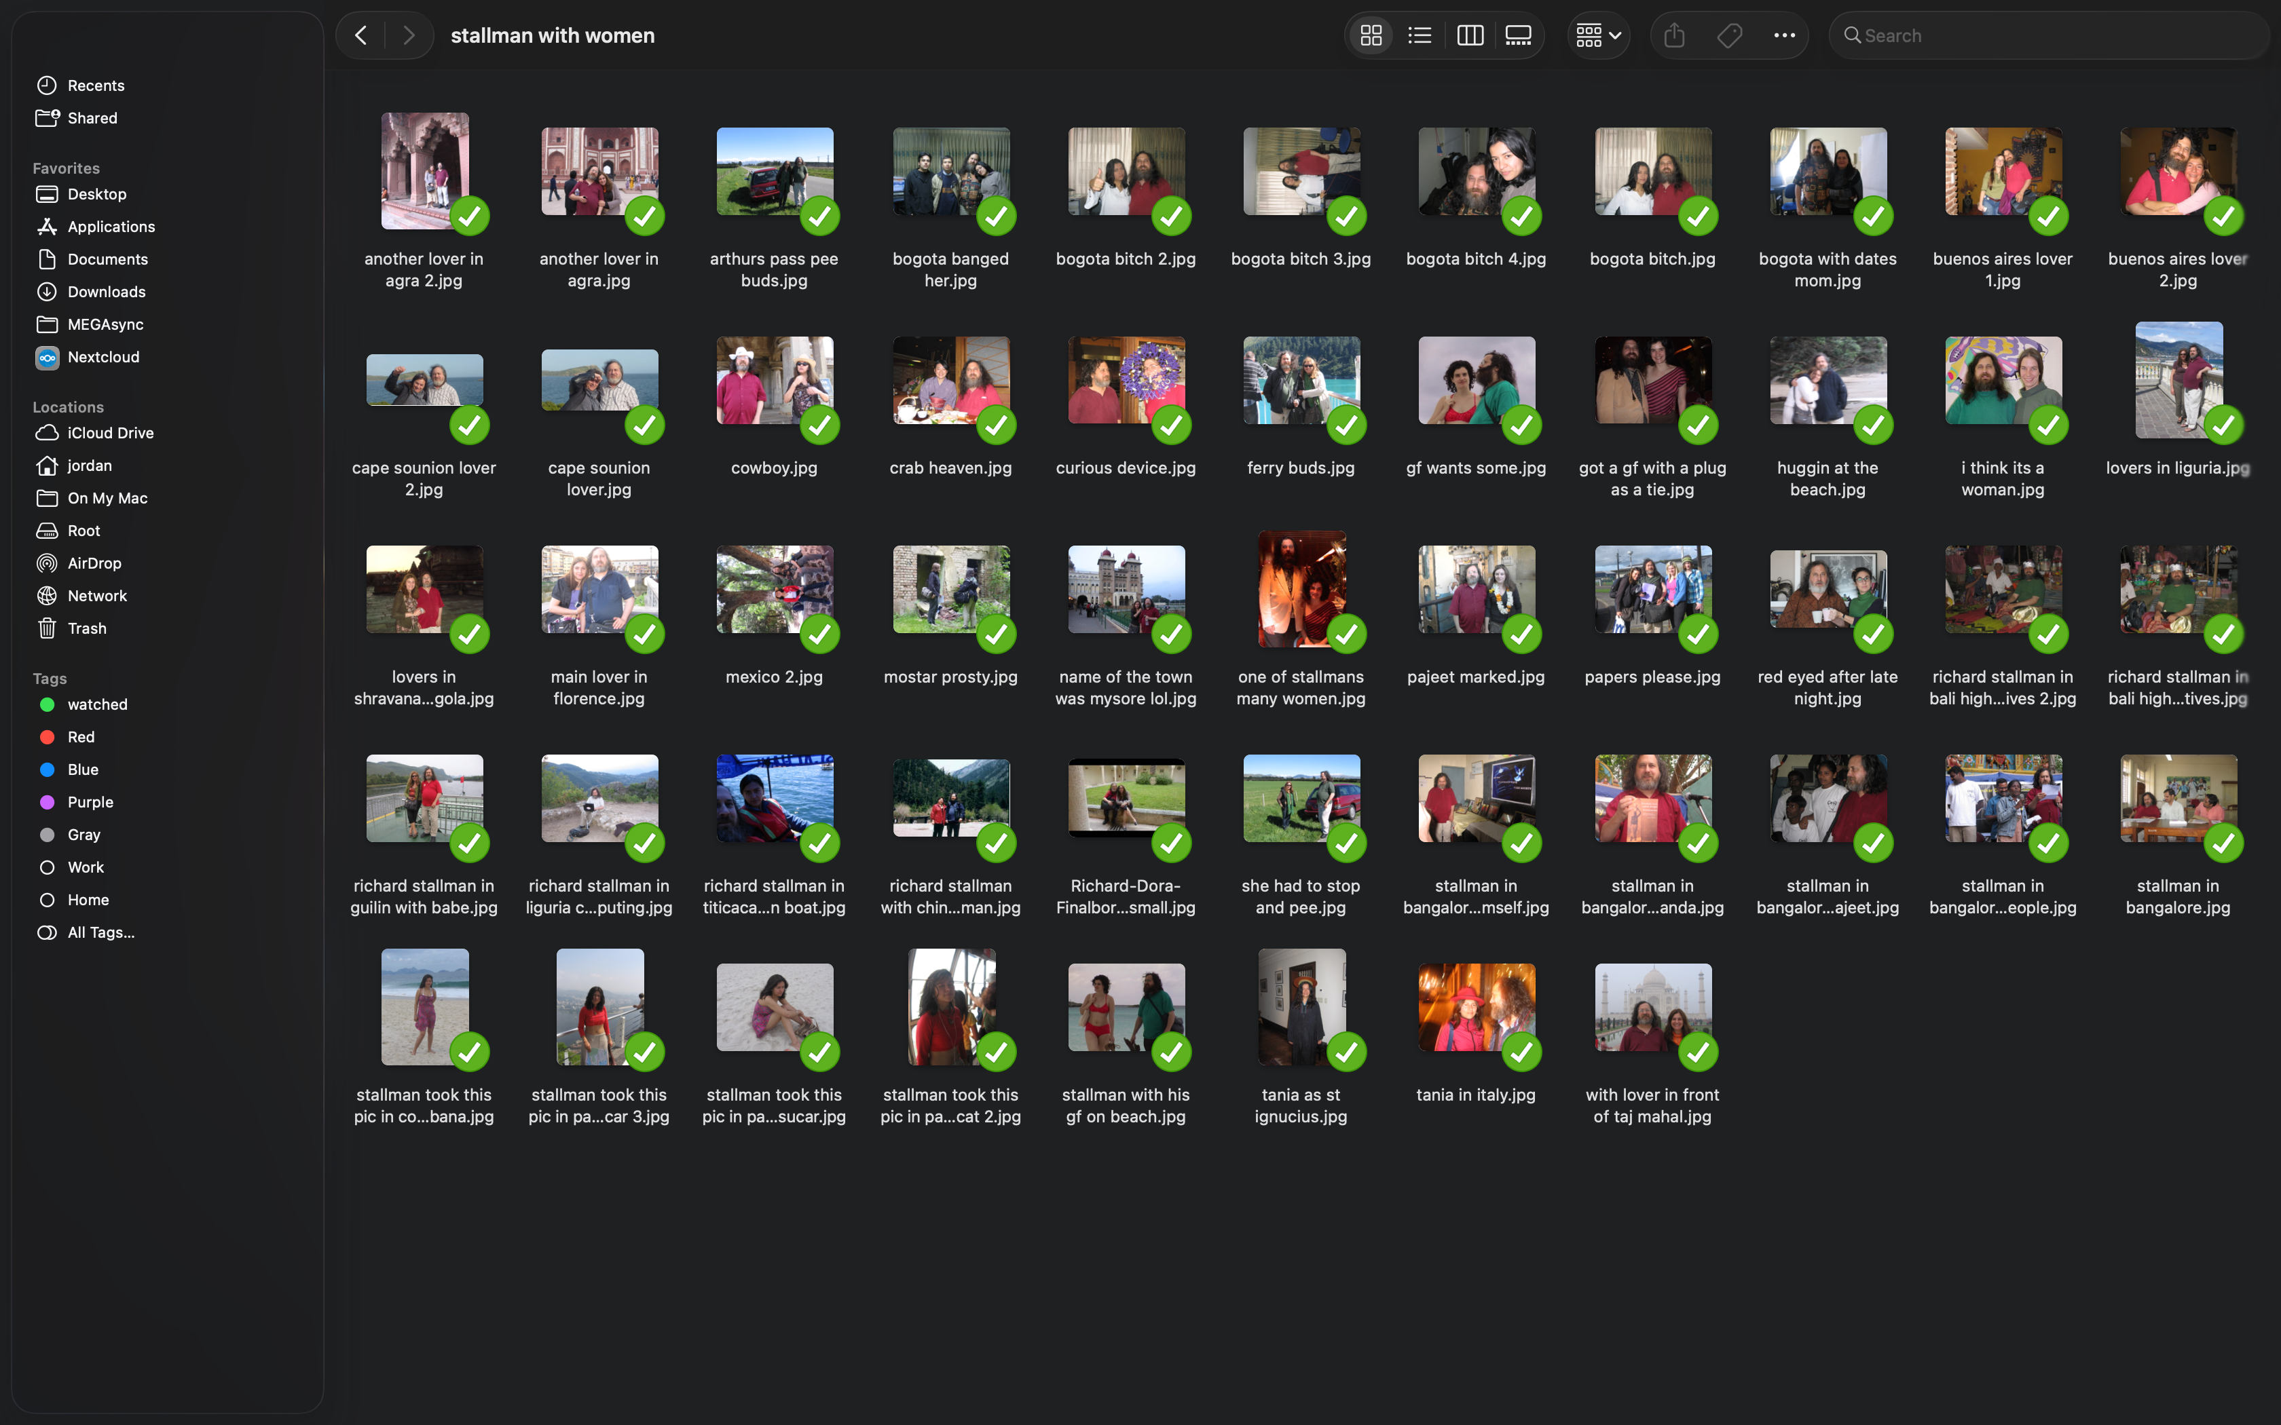
Task: Select the tania in italy.jpg thumbnail
Action: [x=1476, y=1006]
